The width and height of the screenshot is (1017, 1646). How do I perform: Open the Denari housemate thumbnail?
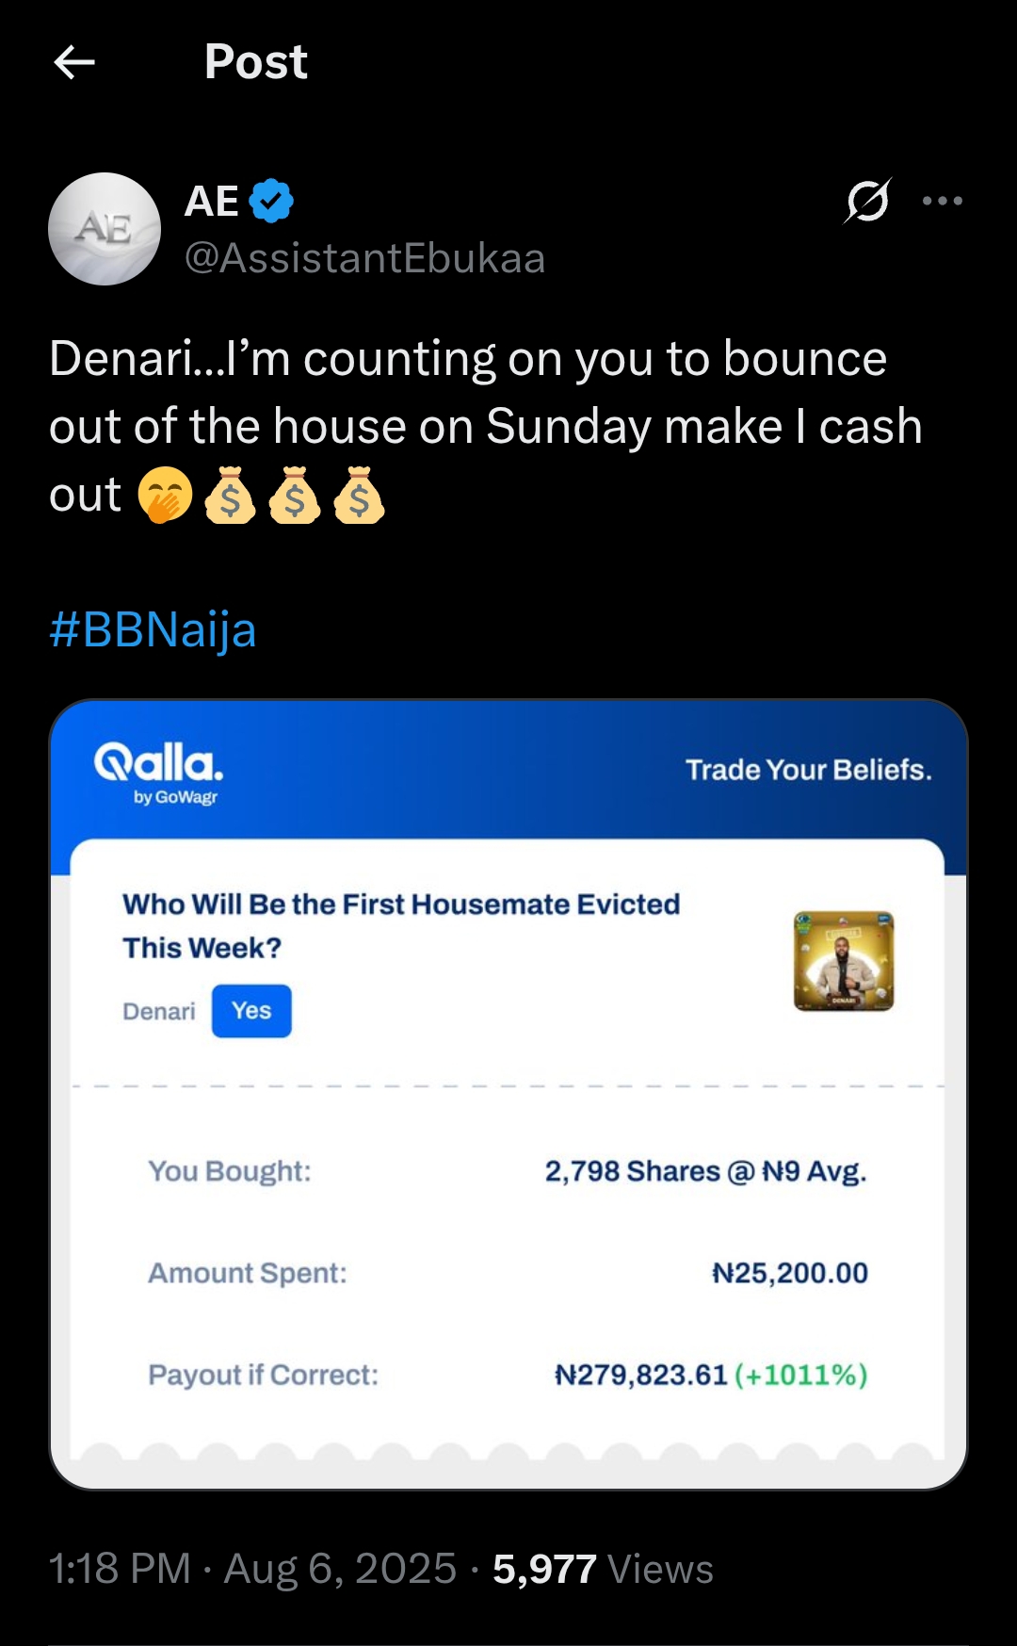[x=843, y=961]
